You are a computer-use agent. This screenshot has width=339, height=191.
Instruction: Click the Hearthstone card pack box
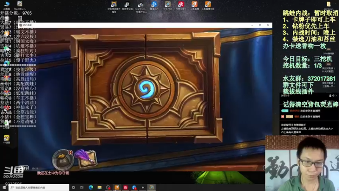click(x=147, y=88)
